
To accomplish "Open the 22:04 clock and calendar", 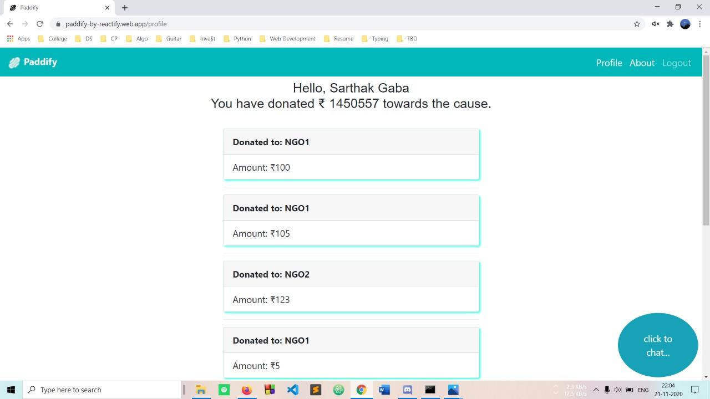I will tap(668, 390).
